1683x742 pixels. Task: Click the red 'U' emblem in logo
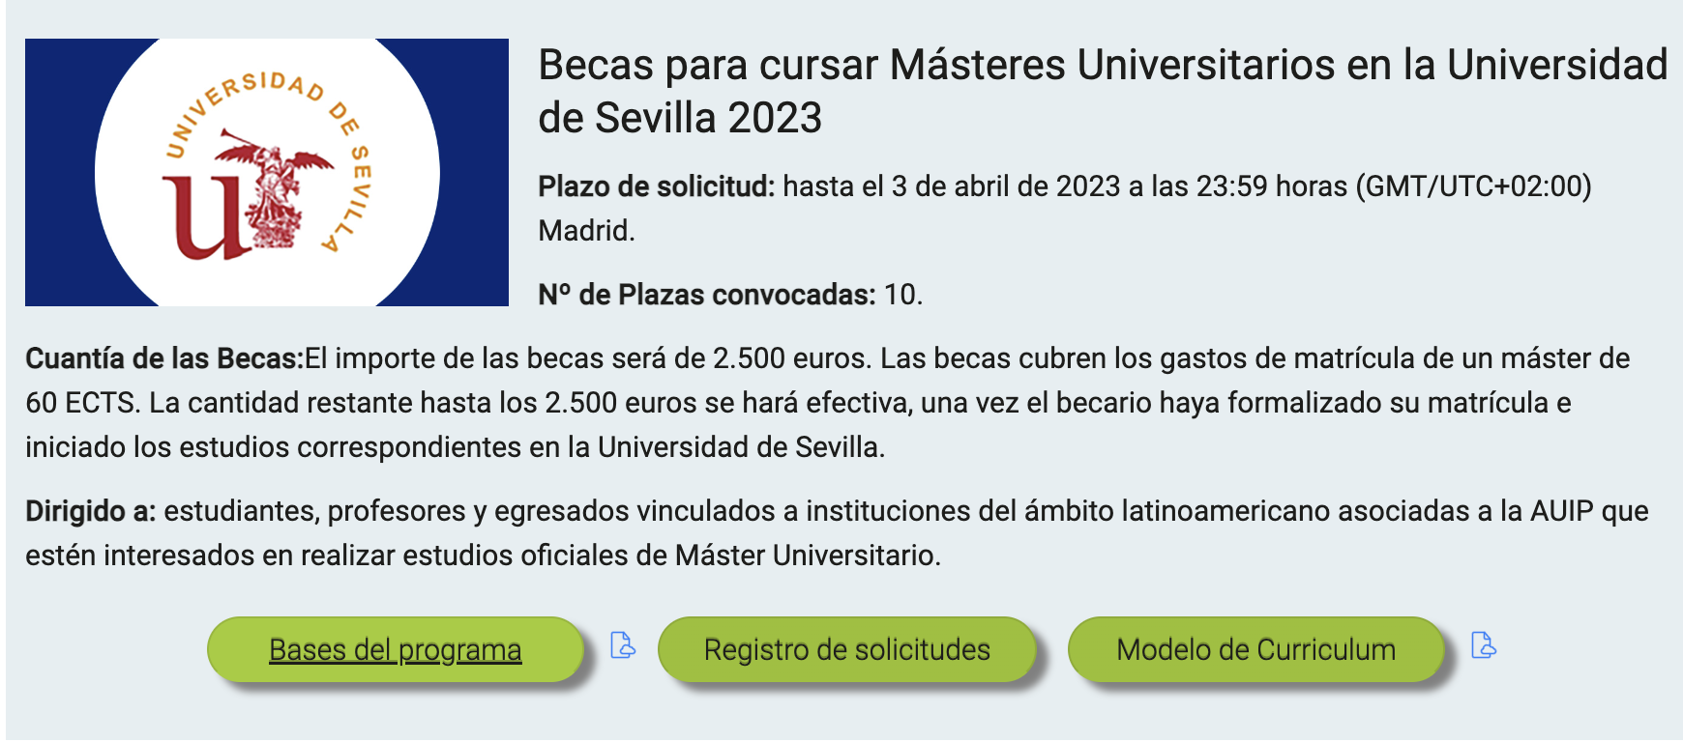click(x=203, y=217)
